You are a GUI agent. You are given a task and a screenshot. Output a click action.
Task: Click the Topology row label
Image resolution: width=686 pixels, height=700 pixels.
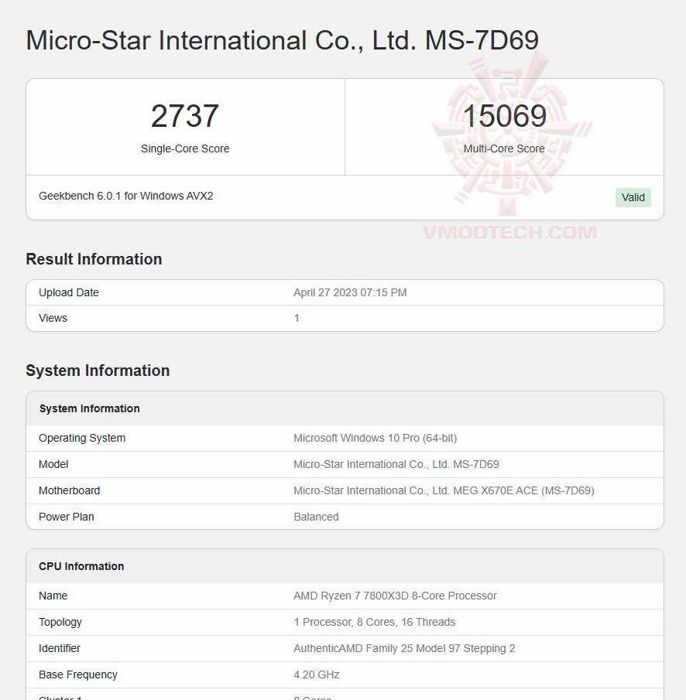(60, 623)
